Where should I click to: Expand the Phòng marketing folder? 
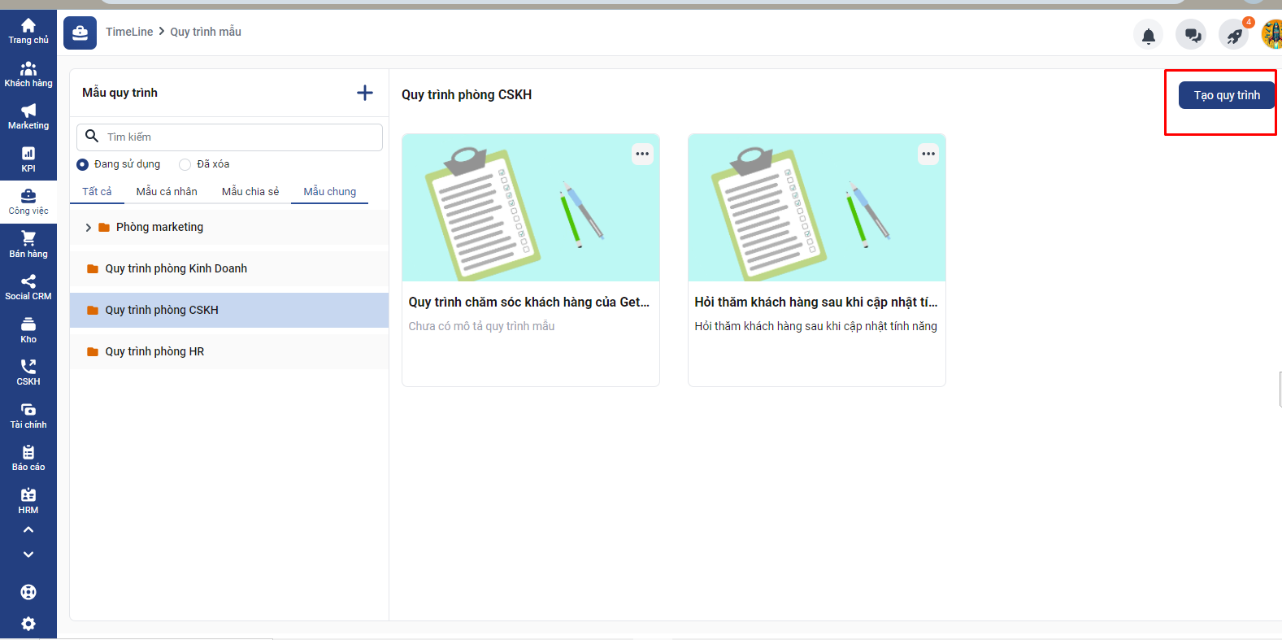click(x=89, y=228)
